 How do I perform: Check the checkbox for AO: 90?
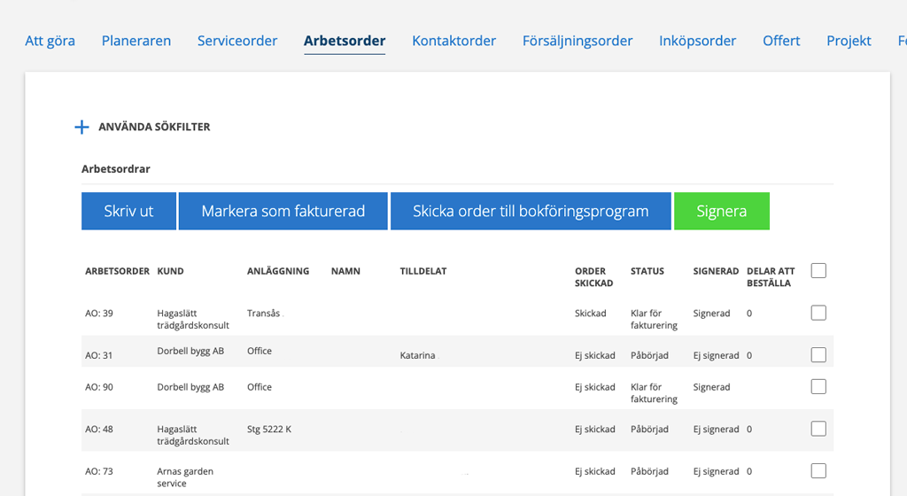pyautogui.click(x=818, y=386)
